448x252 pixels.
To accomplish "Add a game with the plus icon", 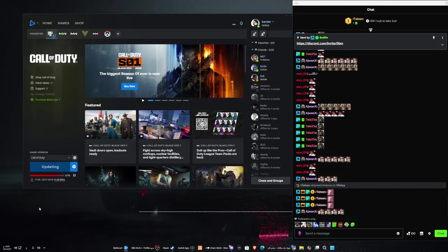I will (118, 34).
